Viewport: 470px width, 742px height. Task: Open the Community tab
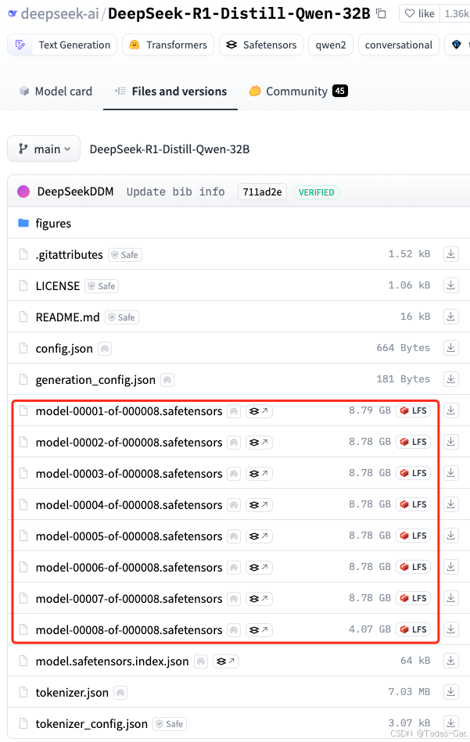[x=298, y=91]
